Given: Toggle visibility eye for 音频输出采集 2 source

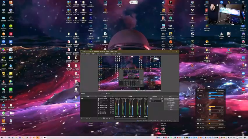Looking at the screenshot, I should [111, 106].
